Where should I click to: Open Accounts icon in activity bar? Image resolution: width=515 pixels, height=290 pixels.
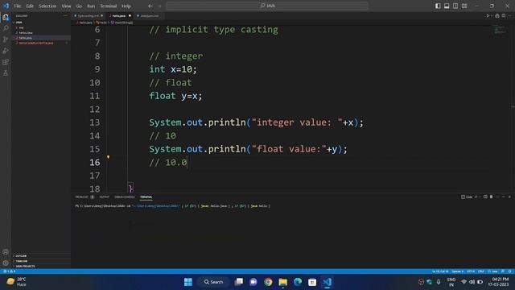coord(6,252)
